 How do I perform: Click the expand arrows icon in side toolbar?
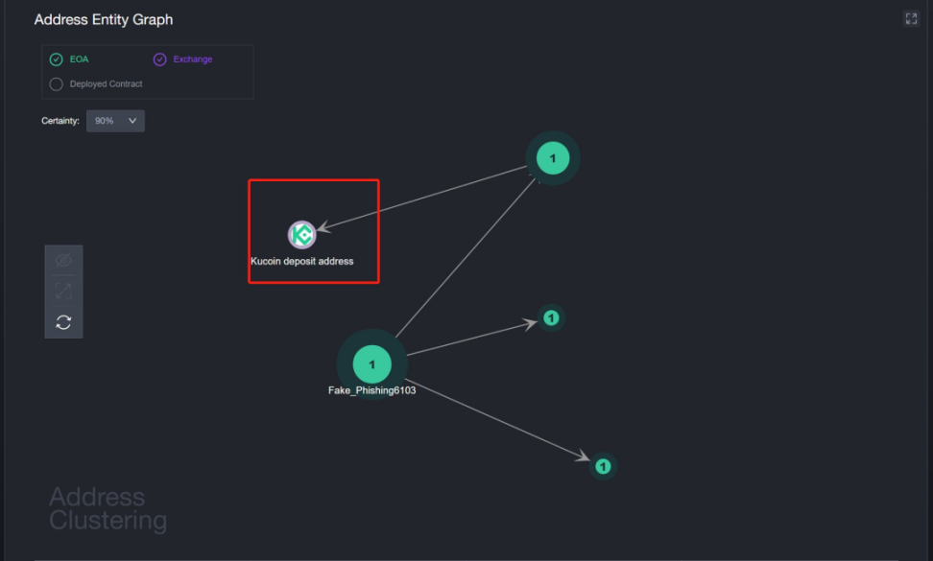click(x=63, y=292)
